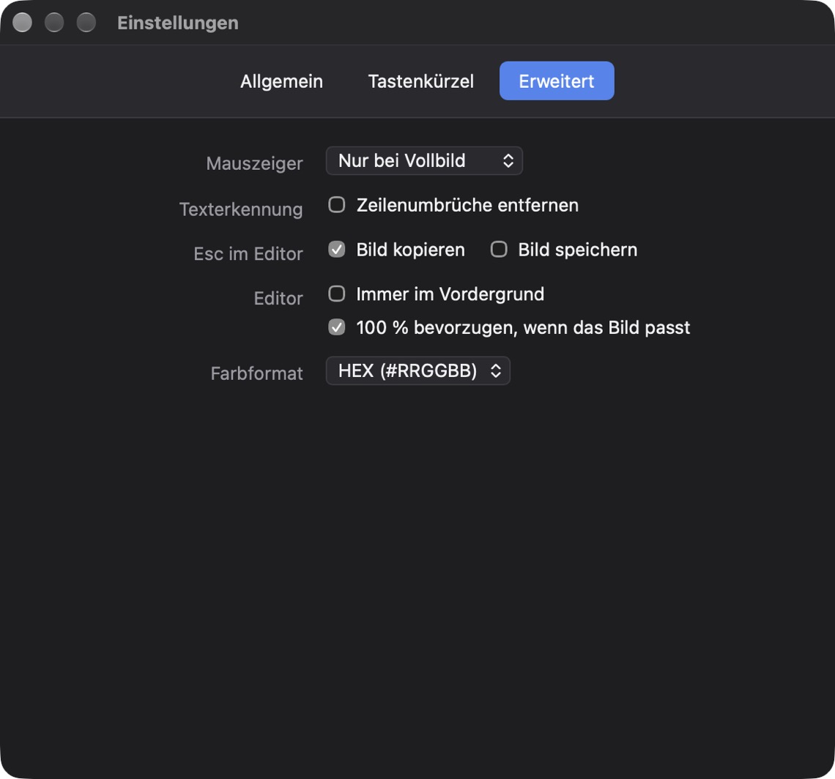Screen dimensions: 835x779
Task: Close the Einstellungen window
Action: 23,23
